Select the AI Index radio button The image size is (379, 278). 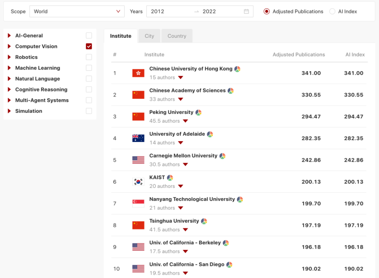click(332, 11)
